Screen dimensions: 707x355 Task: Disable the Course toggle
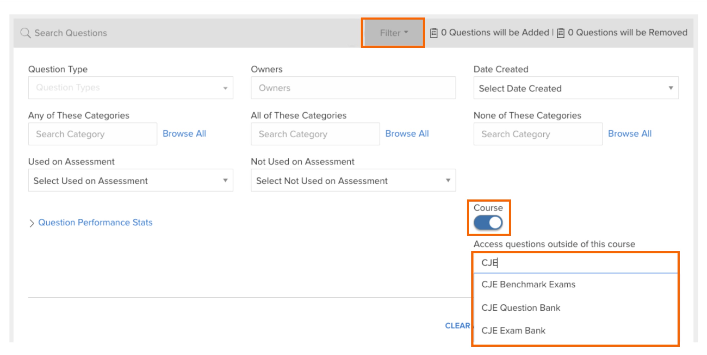(x=488, y=222)
